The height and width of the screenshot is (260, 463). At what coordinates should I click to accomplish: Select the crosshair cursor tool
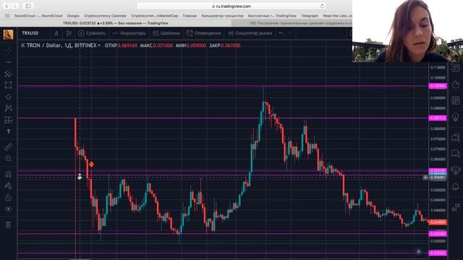8,51
